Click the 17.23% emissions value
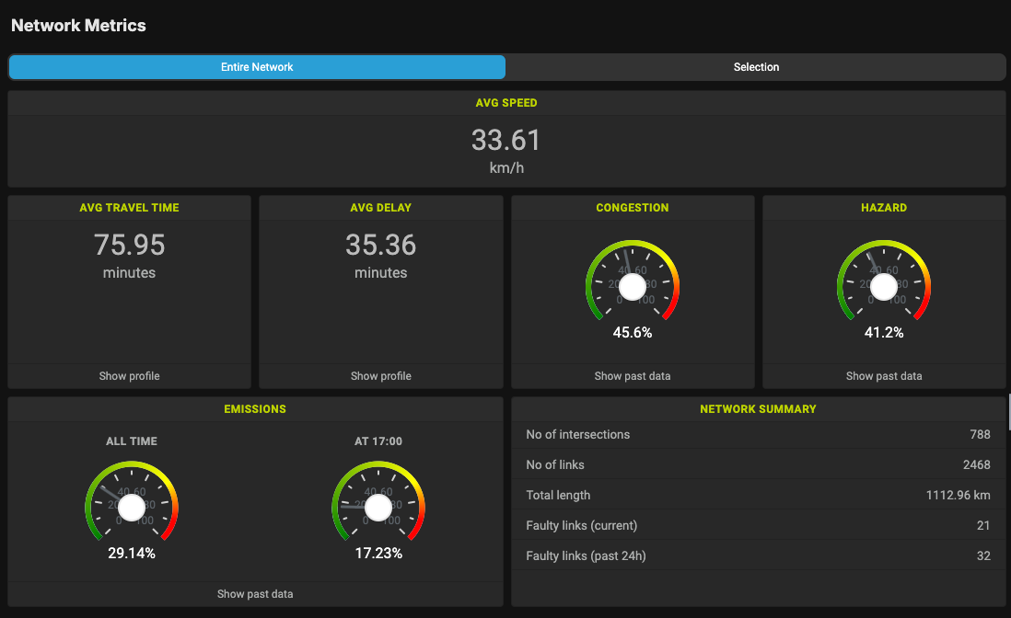Screen dimensions: 1011x618 379,553
